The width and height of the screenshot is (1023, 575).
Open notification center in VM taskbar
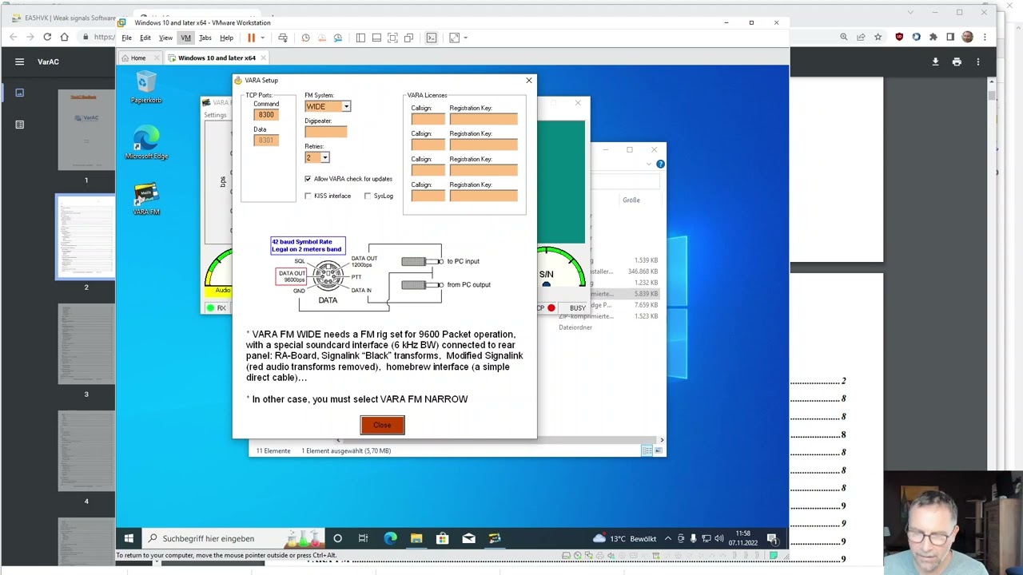pos(772,538)
